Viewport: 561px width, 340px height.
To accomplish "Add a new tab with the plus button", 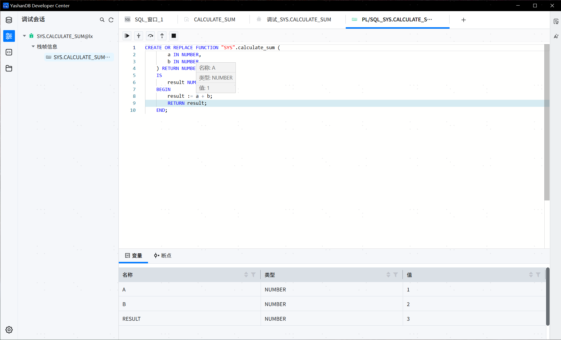I will 463,20.
